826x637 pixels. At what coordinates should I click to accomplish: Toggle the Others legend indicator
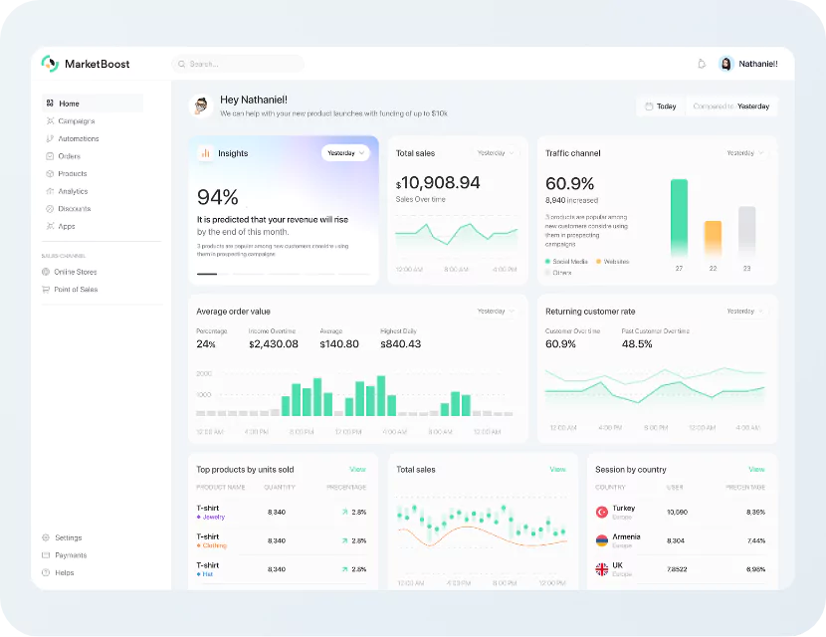click(x=548, y=273)
